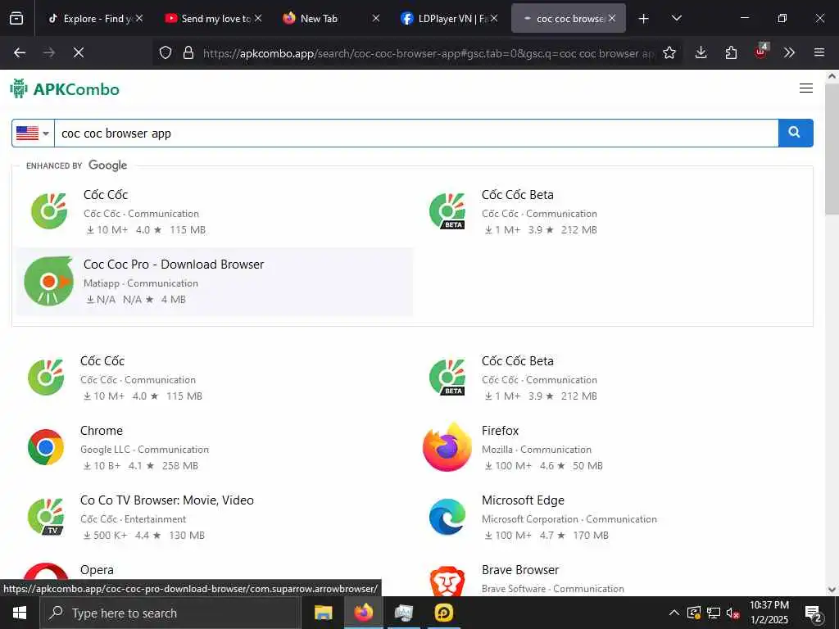Click the muted volume tray icon
Viewport: 839px width, 629px height.
732,613
